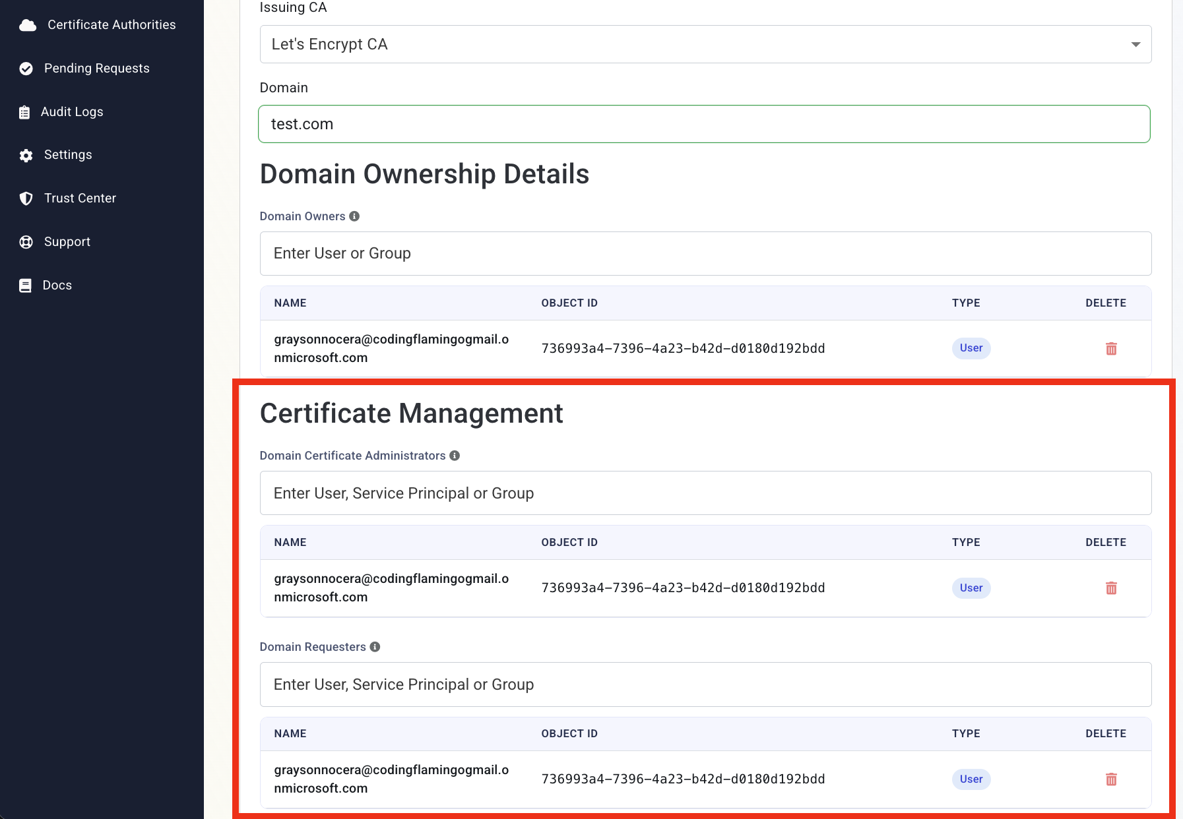Screen dimensions: 1183x819
Task: Delete user from Domain Owners table
Action: (1111, 348)
